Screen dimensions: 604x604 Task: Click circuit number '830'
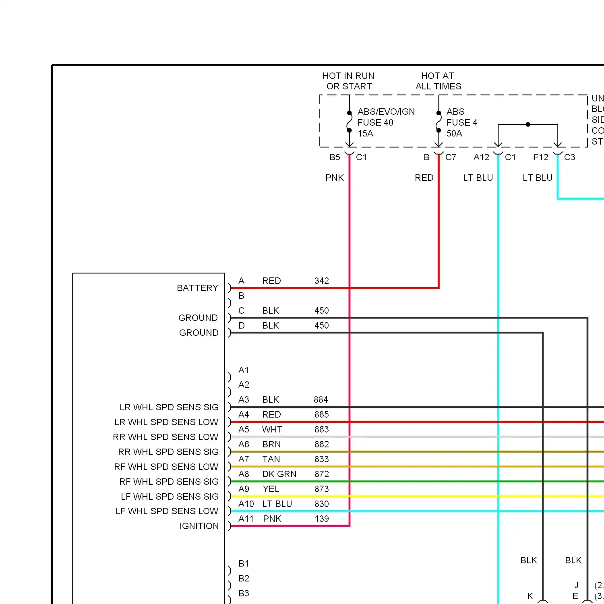322,504
